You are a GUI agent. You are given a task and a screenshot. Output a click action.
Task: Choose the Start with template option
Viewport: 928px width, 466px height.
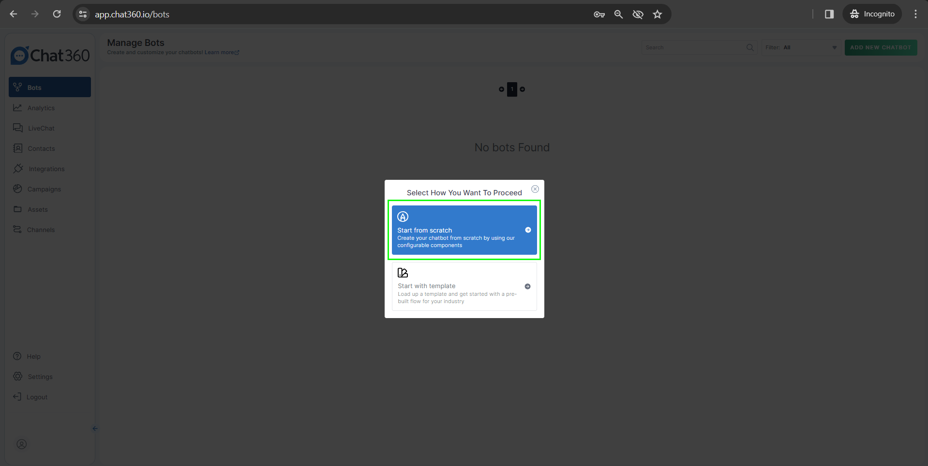click(x=464, y=286)
